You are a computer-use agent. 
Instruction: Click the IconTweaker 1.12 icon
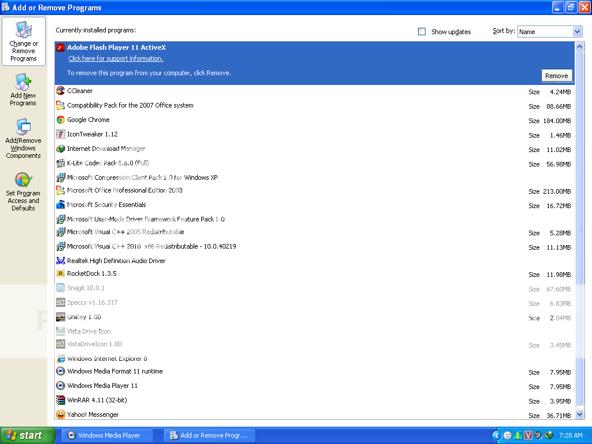60,134
